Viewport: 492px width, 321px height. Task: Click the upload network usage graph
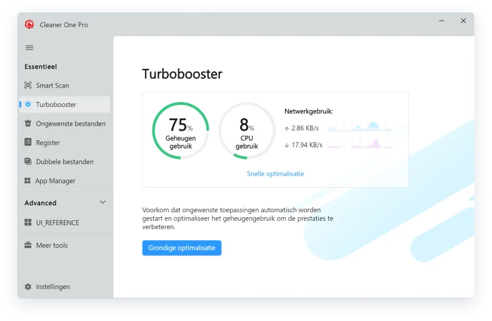[x=361, y=126]
